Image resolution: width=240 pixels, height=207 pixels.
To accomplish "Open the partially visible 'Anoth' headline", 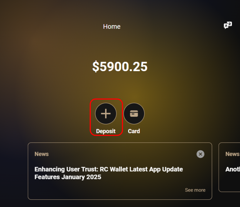I will (232, 169).
